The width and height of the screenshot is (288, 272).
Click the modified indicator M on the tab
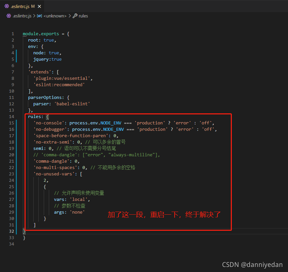click(x=34, y=6)
